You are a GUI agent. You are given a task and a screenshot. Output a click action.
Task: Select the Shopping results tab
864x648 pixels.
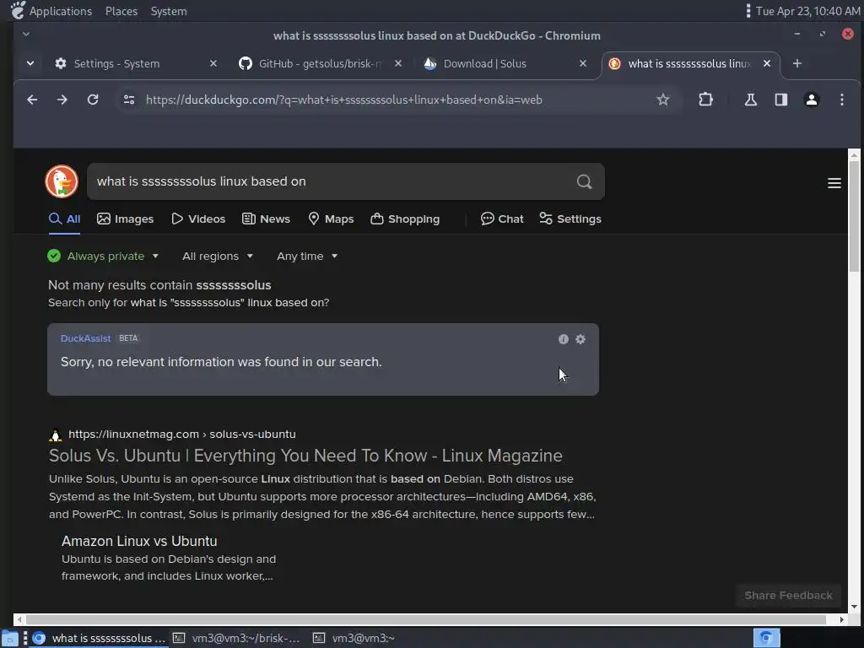[405, 219]
